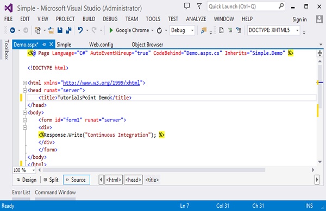This screenshot has width=326, height=211.
Task: Switch to Split view
Action: point(51,180)
